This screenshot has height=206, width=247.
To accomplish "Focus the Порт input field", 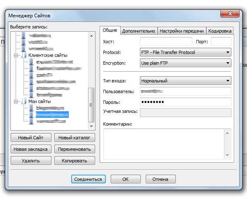I will [221, 42].
